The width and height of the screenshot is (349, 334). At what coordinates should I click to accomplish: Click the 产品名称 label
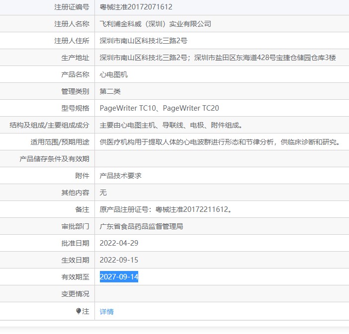coord(75,74)
